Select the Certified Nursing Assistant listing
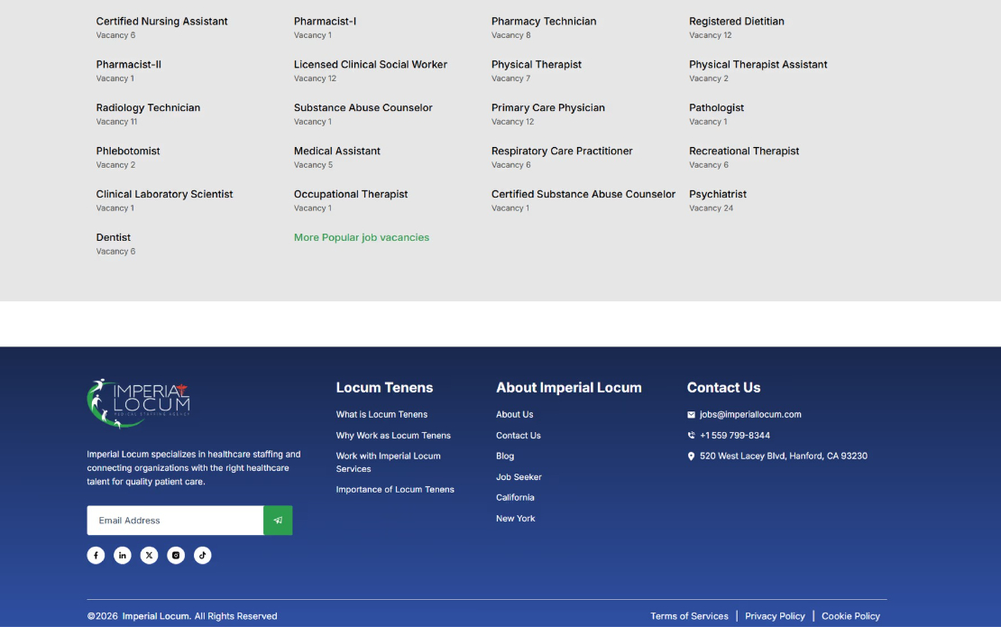 tap(162, 22)
